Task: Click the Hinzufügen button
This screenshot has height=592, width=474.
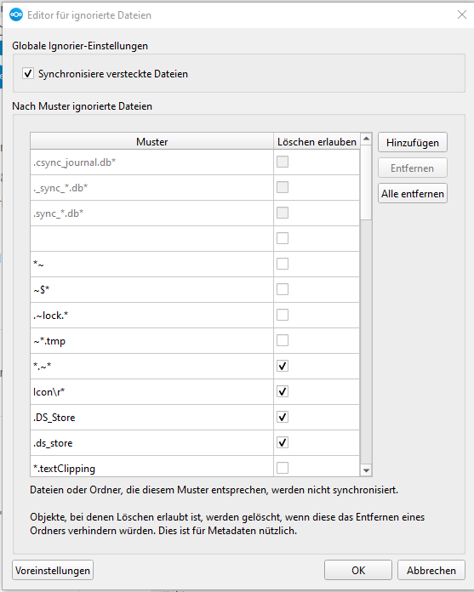Action: pos(413,142)
